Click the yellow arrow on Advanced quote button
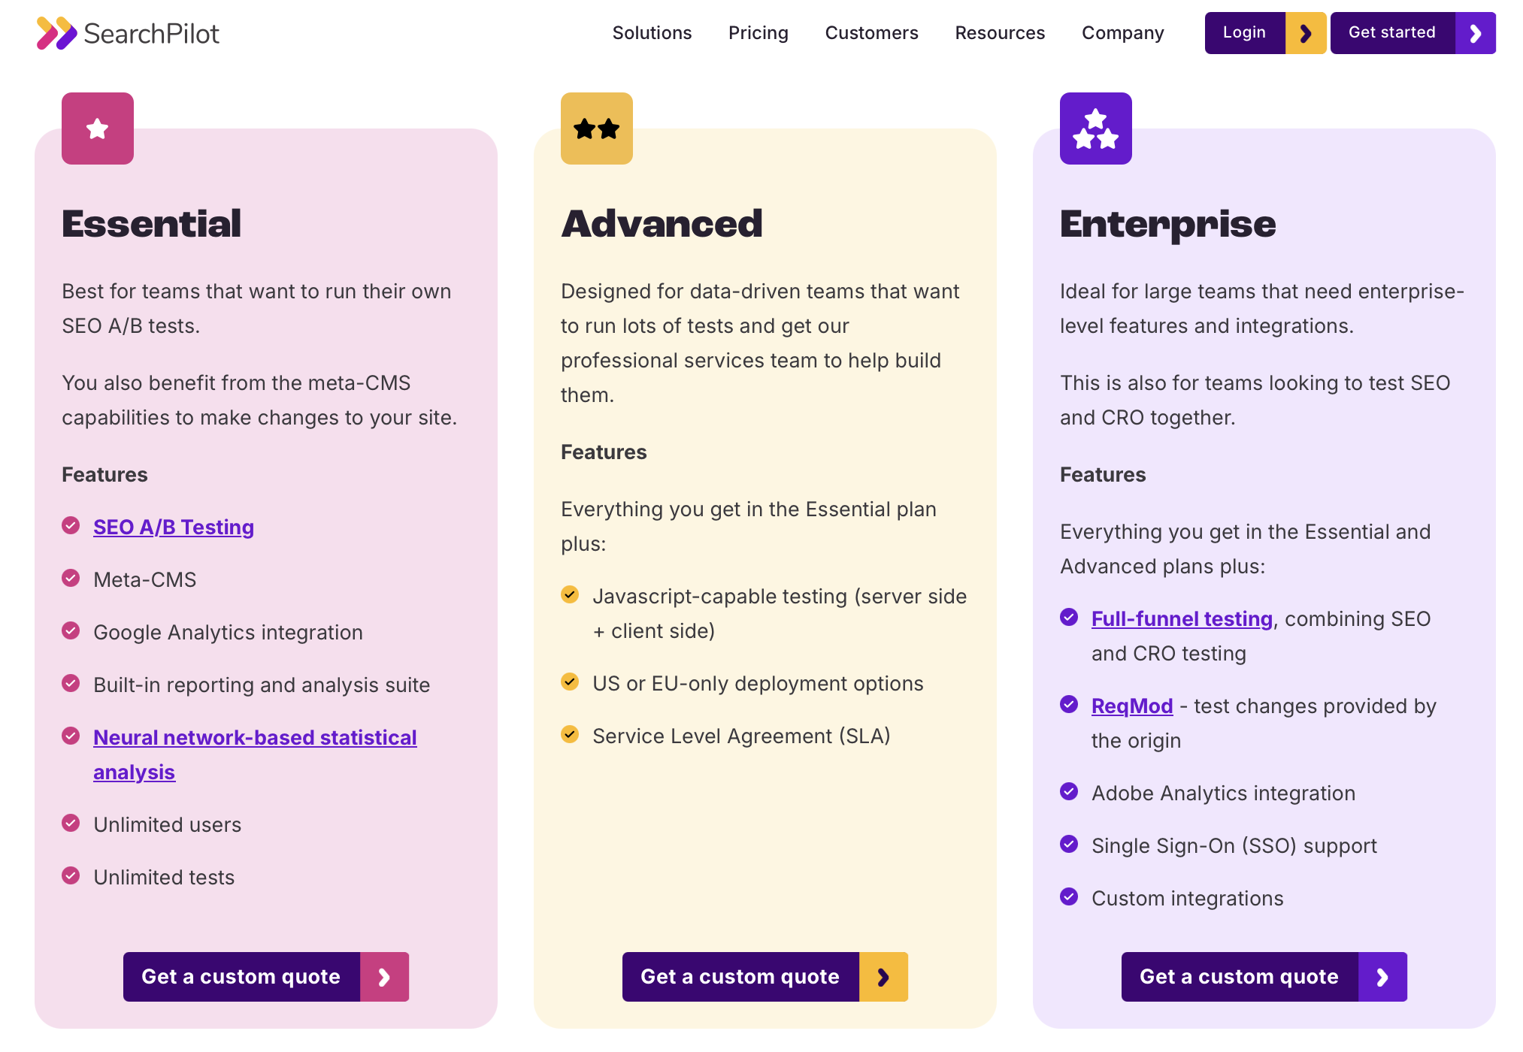 coord(883,977)
